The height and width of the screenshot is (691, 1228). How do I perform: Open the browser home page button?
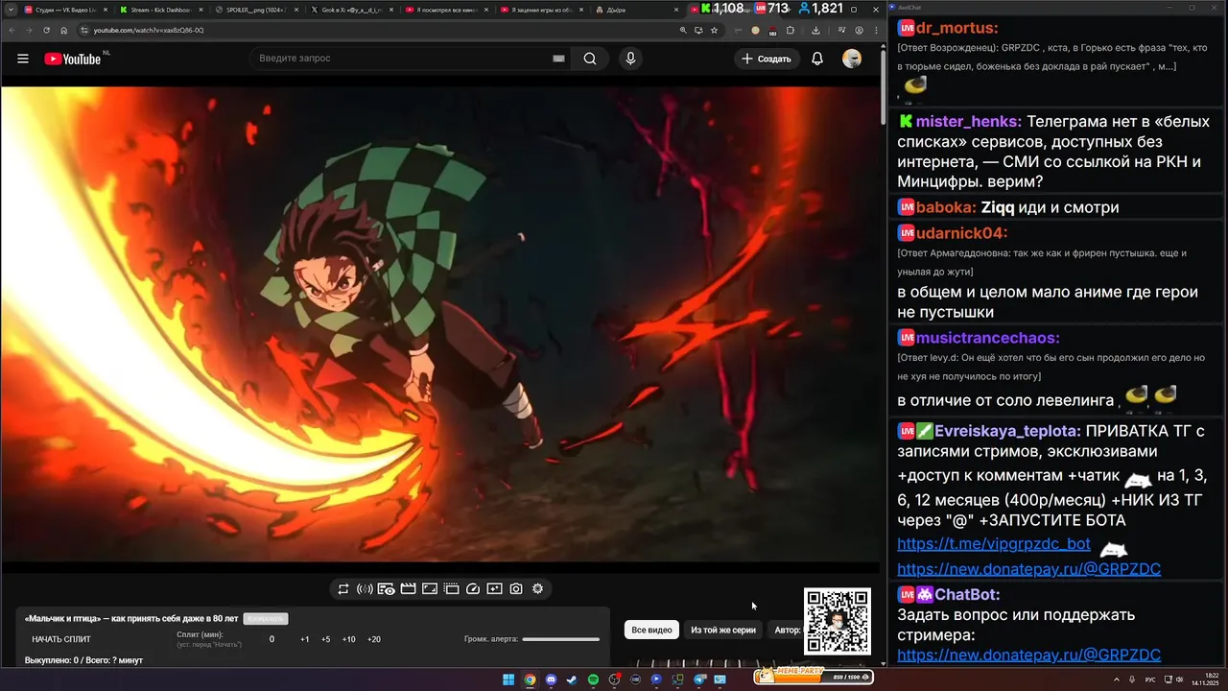(x=63, y=30)
